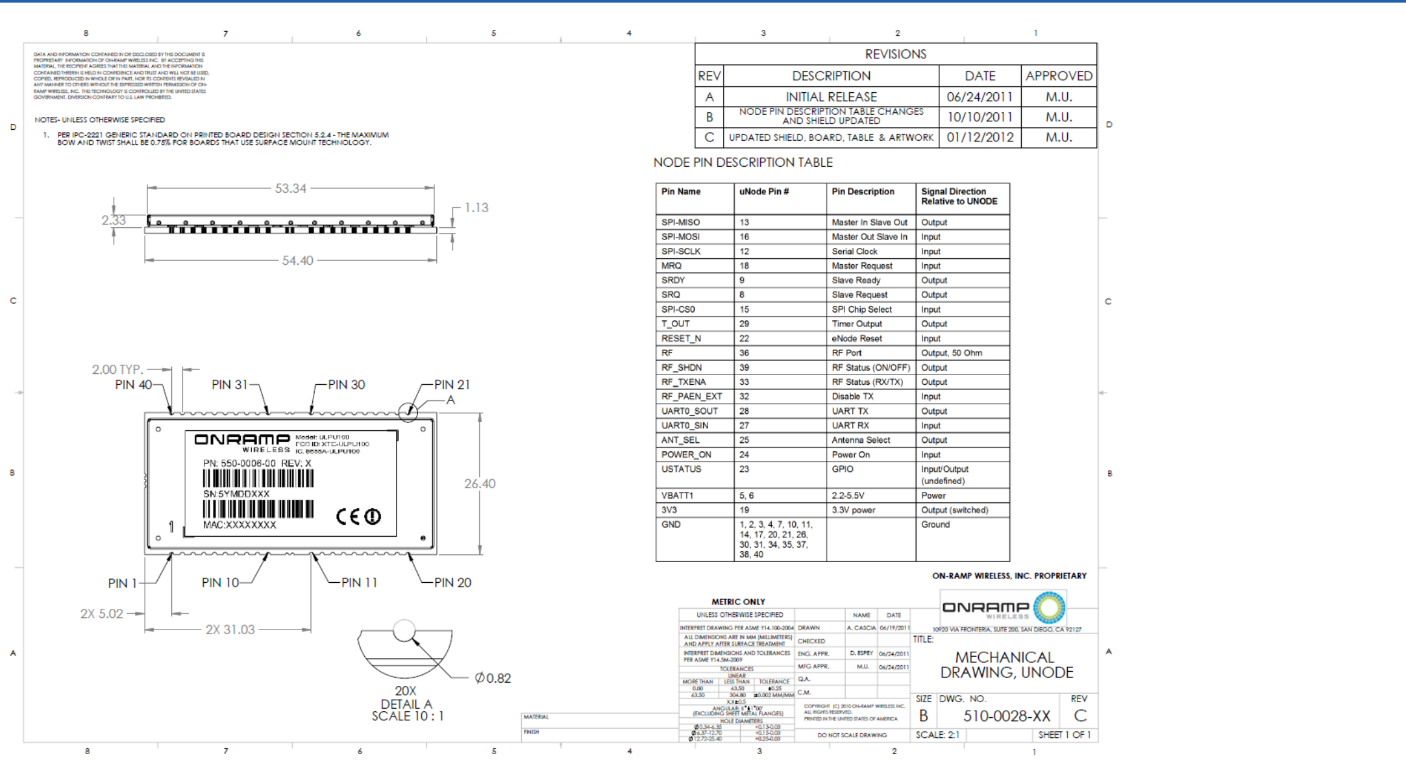Screen dimensions: 1406x760
Task: Select the MRQ pin name
Action: (671, 265)
